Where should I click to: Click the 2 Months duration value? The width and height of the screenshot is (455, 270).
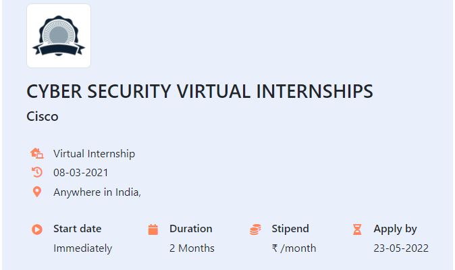(x=192, y=248)
